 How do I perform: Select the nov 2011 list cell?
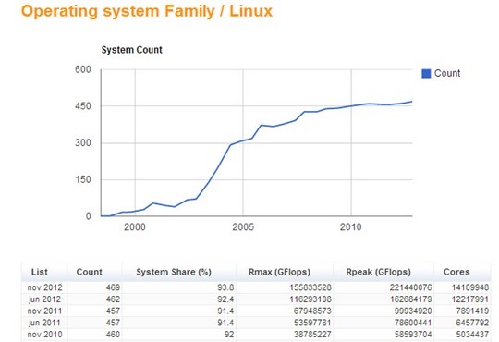click(45, 311)
